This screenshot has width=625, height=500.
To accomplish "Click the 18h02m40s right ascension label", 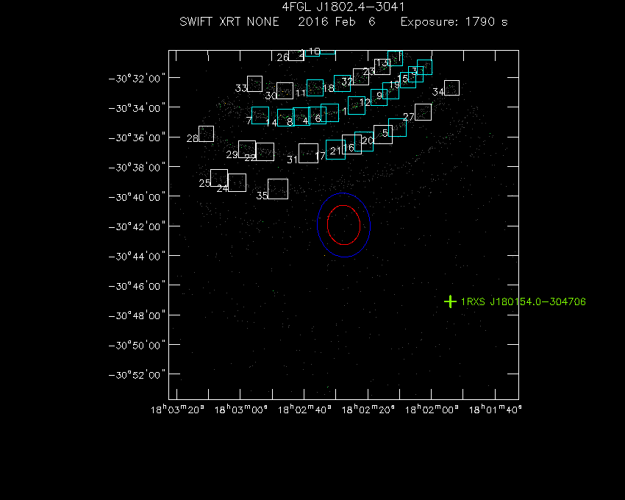I will coord(304,410).
